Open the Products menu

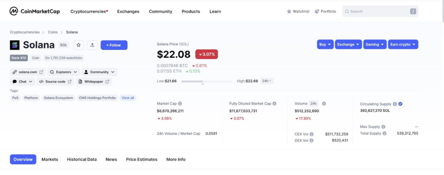[x=191, y=12]
